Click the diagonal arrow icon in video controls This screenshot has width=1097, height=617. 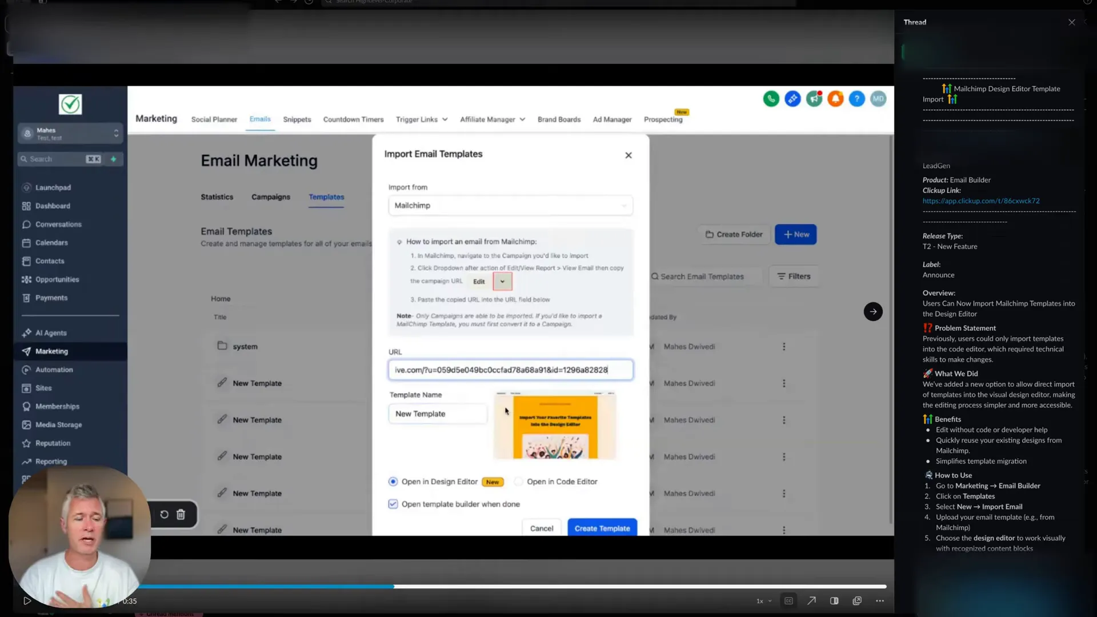point(811,601)
